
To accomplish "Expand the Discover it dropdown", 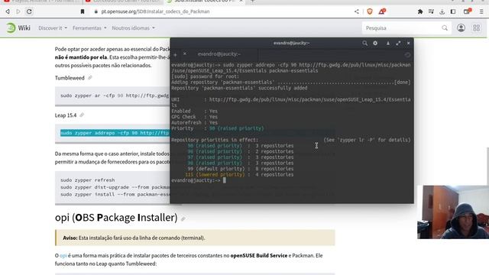I will [53, 28].
